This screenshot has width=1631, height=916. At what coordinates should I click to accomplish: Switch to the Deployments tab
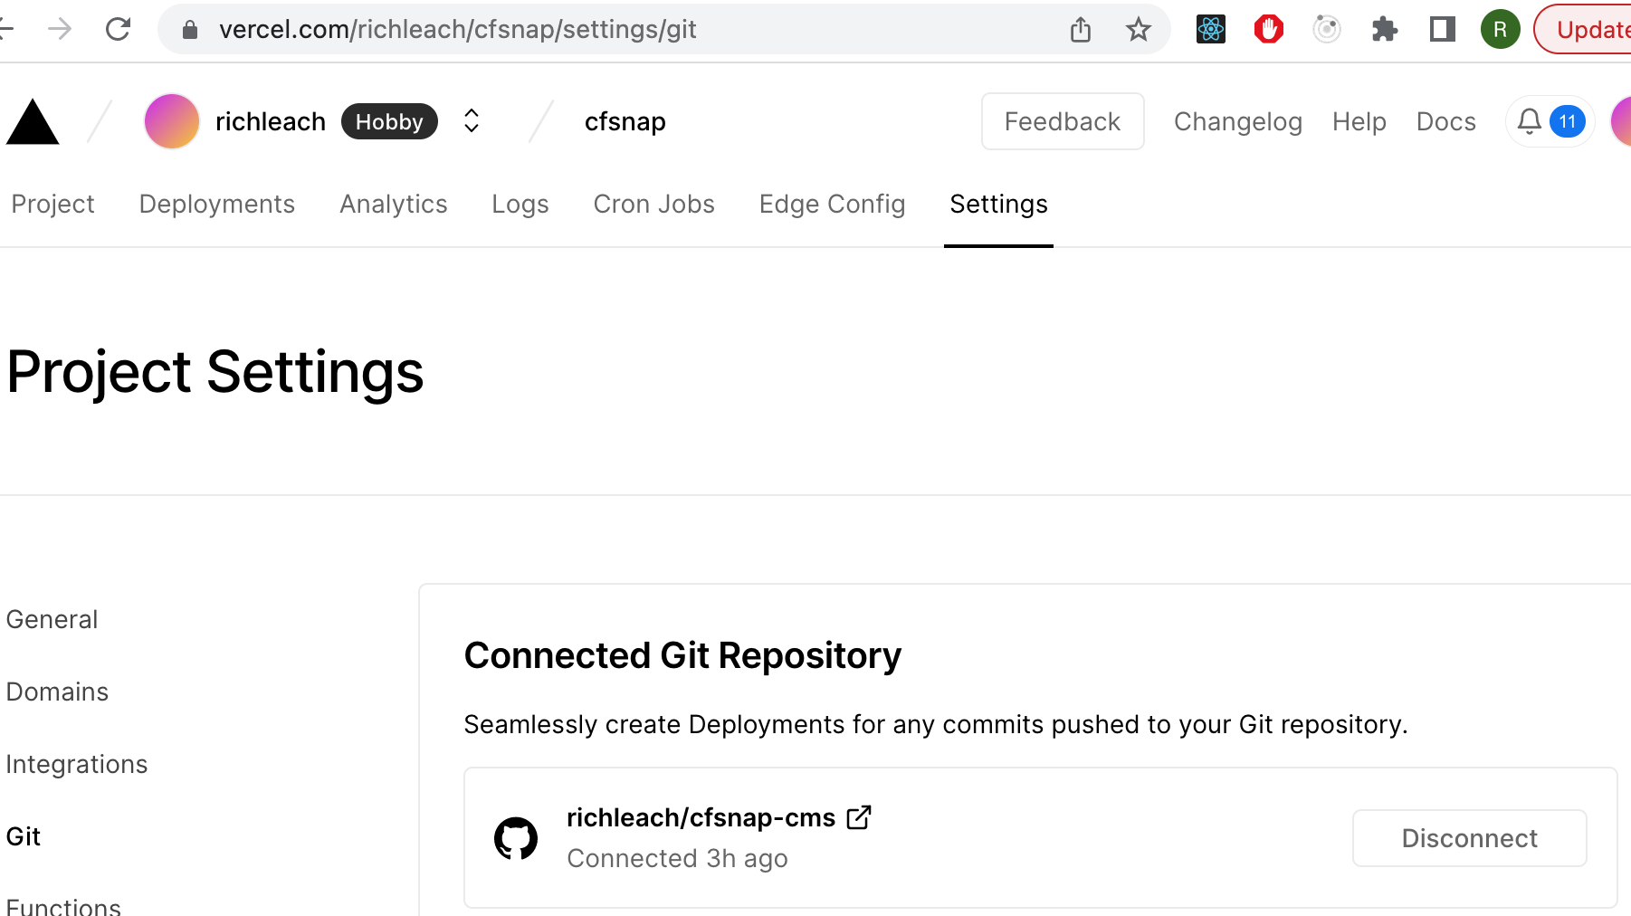pyautogui.click(x=217, y=205)
